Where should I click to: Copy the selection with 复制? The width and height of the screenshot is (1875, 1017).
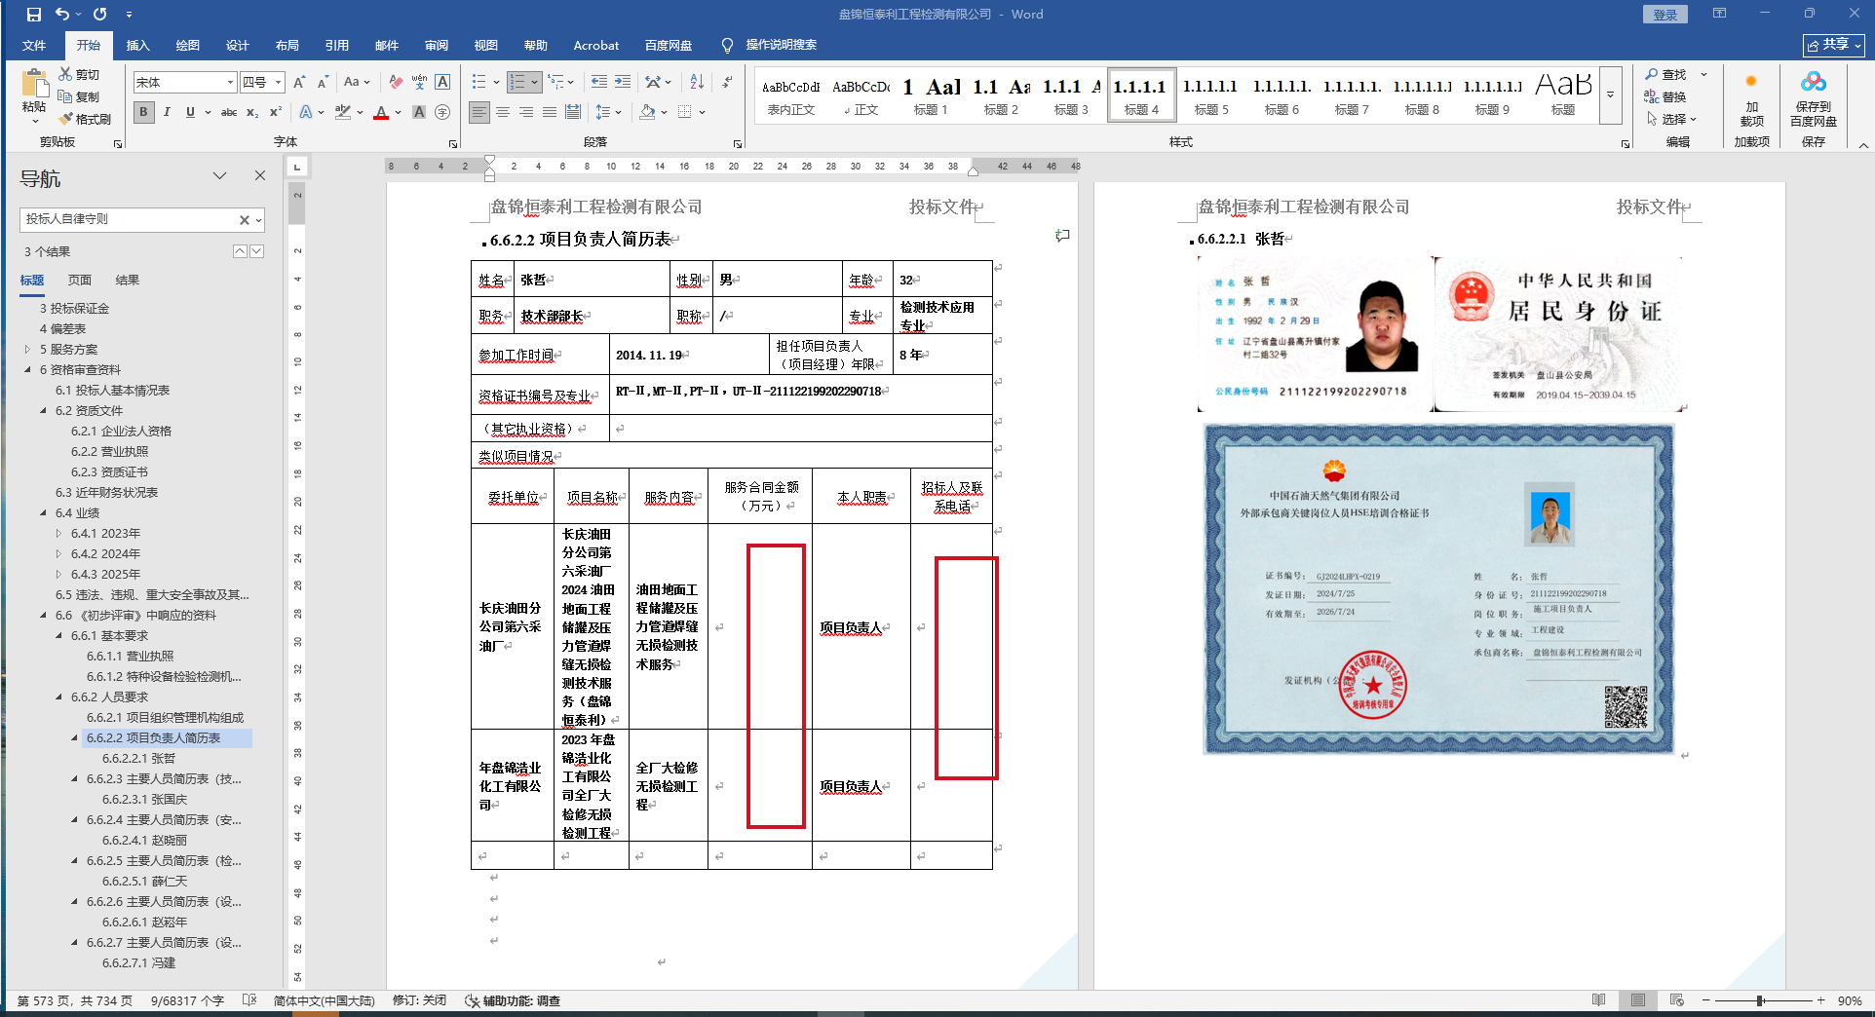point(79,96)
